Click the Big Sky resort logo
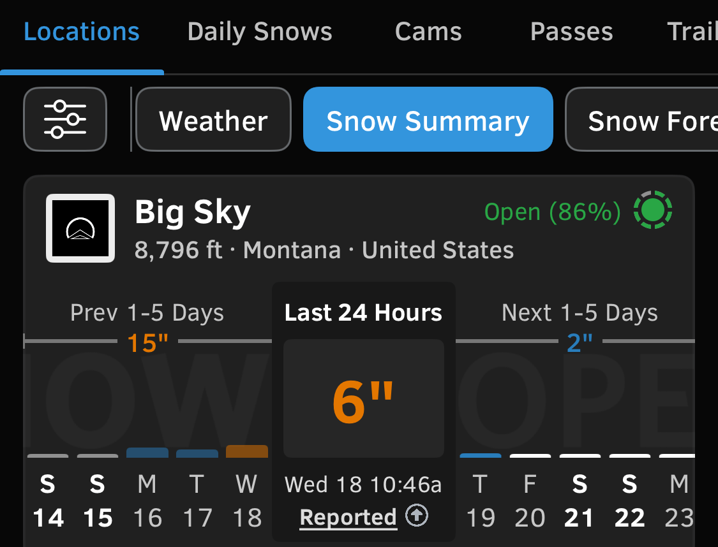Image resolution: width=718 pixels, height=547 pixels. point(80,228)
